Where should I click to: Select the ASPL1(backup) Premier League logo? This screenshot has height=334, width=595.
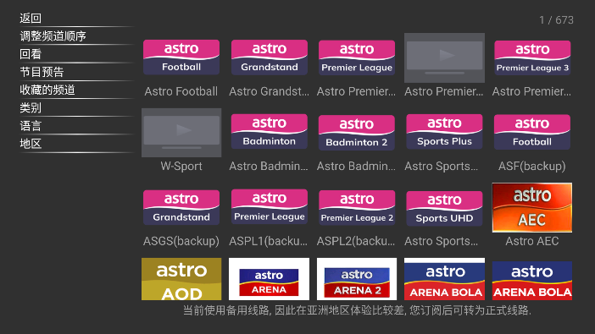pos(270,207)
